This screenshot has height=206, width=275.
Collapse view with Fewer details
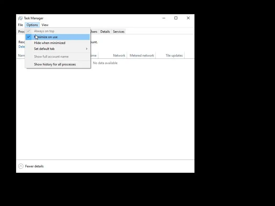tap(31, 166)
